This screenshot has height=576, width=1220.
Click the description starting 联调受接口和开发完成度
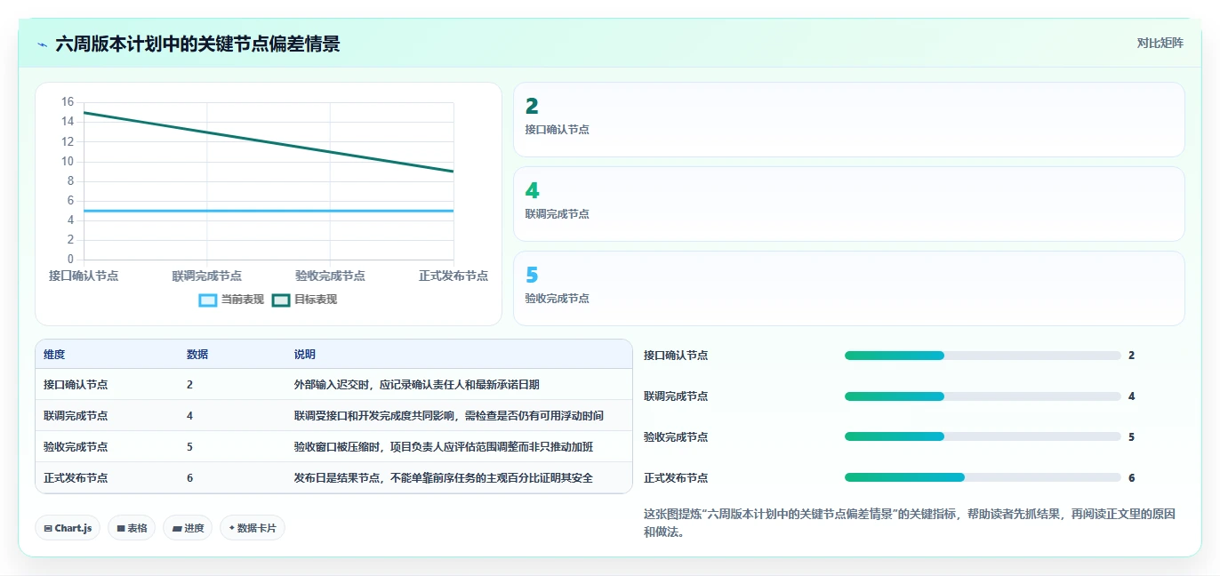pos(449,416)
